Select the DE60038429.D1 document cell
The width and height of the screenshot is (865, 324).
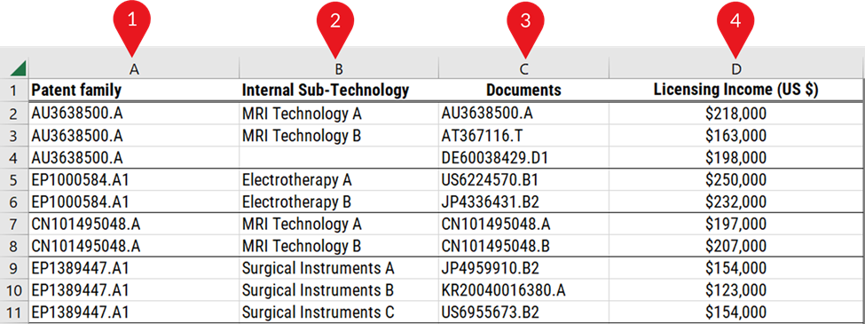(523, 158)
